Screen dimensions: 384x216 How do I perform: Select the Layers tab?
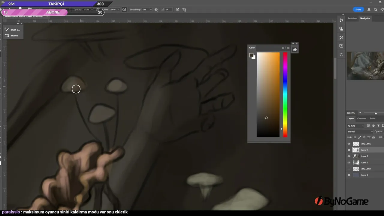(351, 118)
